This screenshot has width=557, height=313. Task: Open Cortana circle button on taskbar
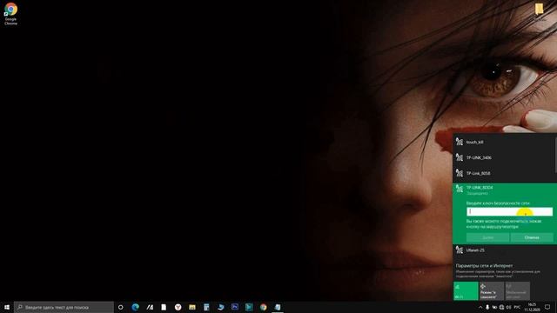coord(121,307)
